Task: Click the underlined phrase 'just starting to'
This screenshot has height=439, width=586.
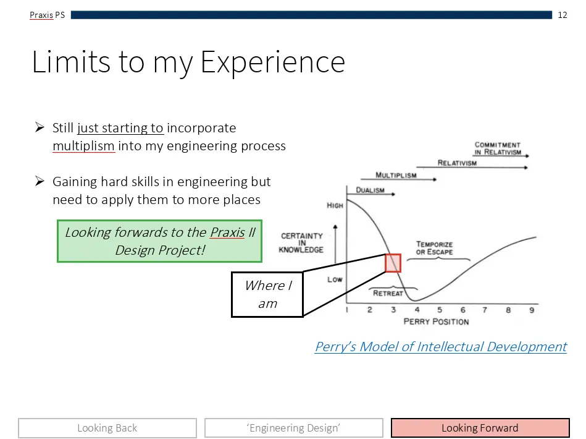Action: pyautogui.click(x=120, y=128)
